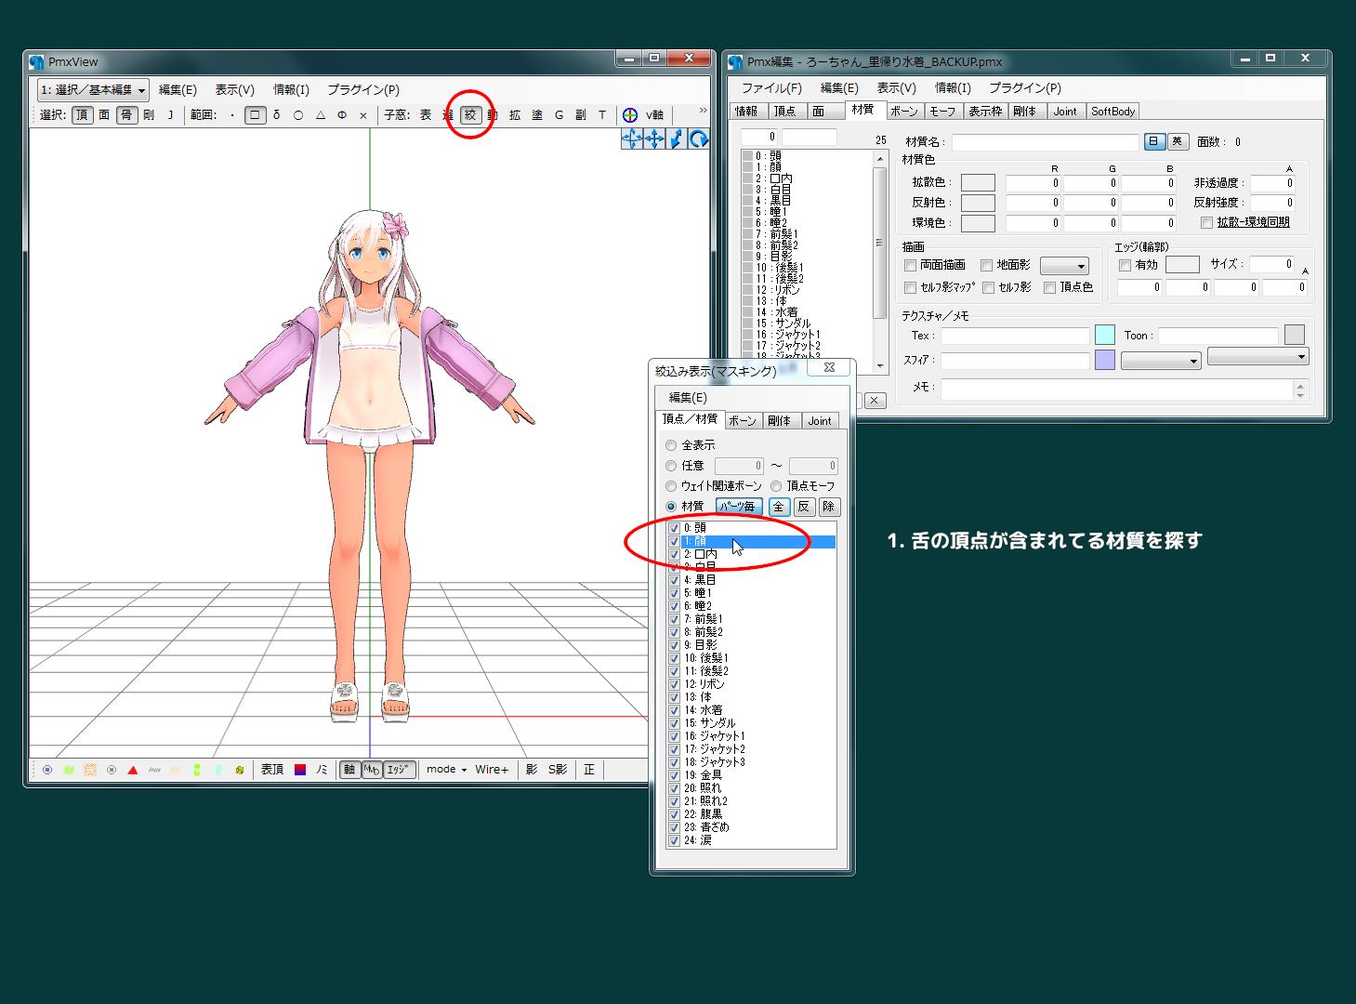Select the 全表示 radio button
The height and width of the screenshot is (1004, 1356).
671,444
